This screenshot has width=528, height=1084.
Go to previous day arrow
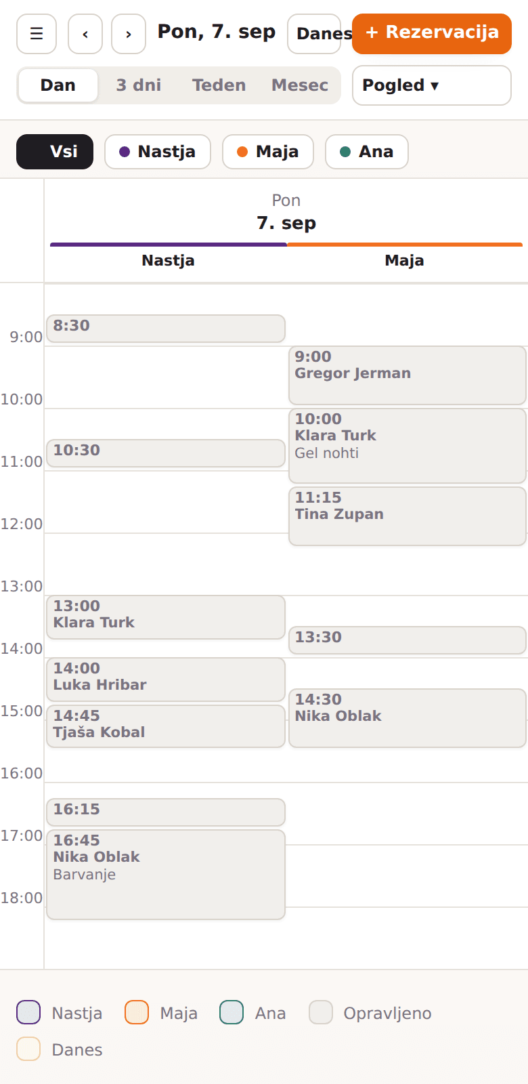[x=85, y=34]
